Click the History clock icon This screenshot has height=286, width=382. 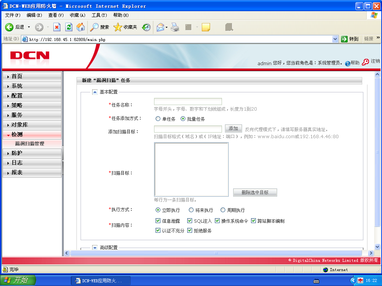146,27
